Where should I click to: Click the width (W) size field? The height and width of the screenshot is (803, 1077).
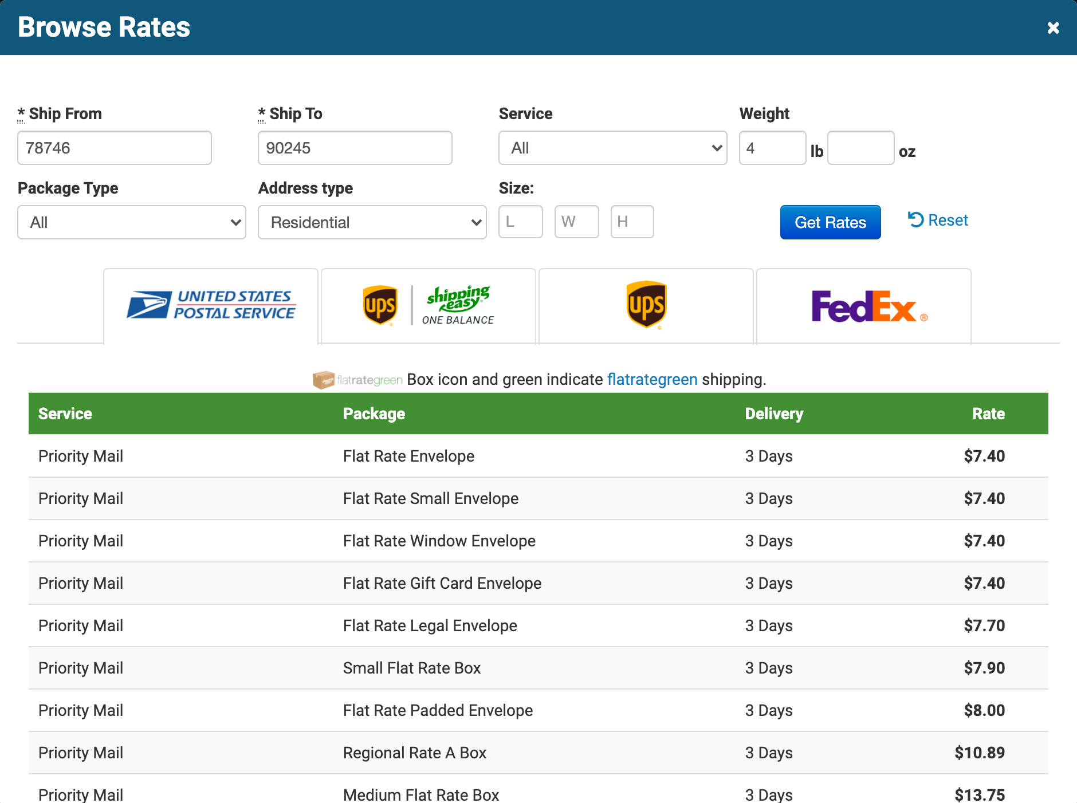tap(576, 222)
